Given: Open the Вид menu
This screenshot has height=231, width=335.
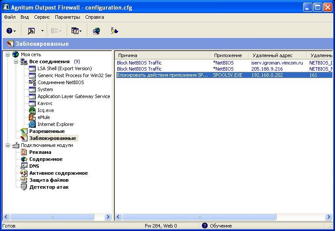Looking at the screenshot, I should tap(24, 17).
